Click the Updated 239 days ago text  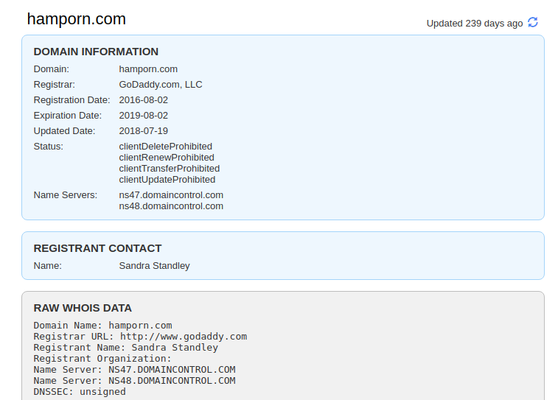(475, 24)
